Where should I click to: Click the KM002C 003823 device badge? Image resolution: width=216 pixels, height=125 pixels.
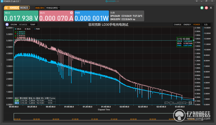tap(17, 8)
